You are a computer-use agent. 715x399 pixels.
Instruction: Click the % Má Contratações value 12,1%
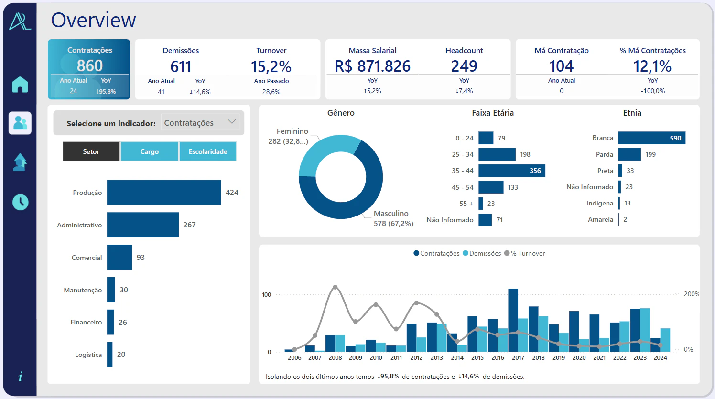pos(652,66)
